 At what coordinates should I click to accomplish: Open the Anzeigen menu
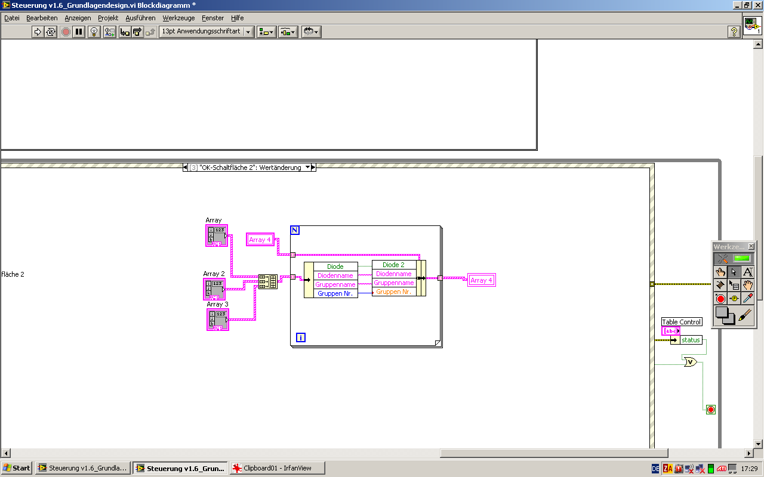pyautogui.click(x=78, y=18)
